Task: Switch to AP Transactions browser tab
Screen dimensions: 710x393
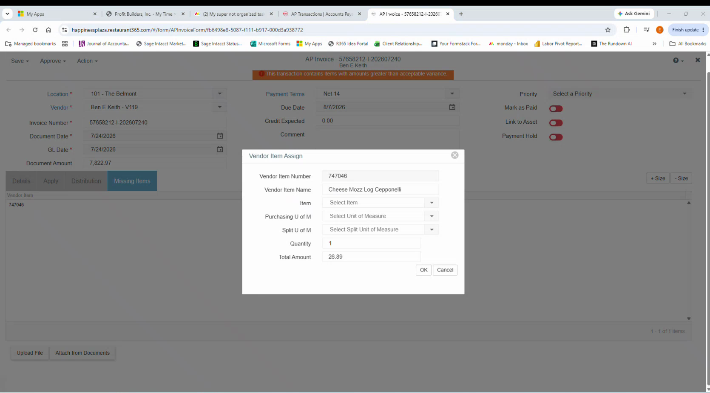Action: [x=322, y=14]
